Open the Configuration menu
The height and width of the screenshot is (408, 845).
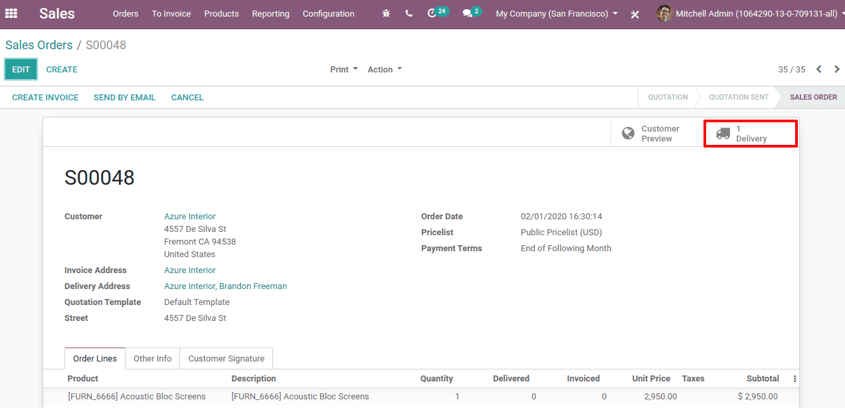pyautogui.click(x=329, y=13)
